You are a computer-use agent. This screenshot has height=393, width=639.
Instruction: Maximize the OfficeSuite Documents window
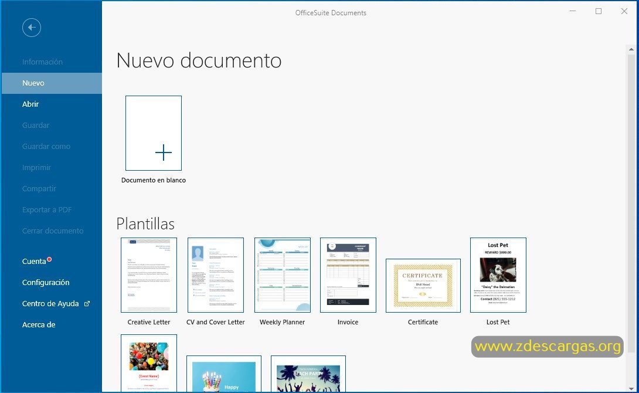pyautogui.click(x=598, y=11)
